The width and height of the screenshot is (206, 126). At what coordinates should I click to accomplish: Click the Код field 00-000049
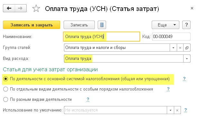tap(171, 36)
